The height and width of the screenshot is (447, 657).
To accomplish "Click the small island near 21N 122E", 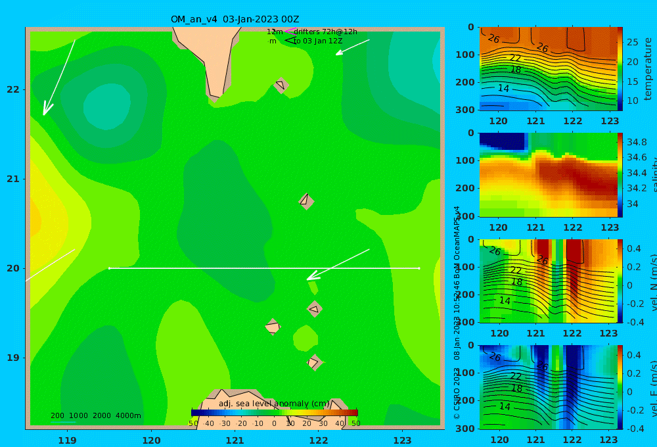I will tap(306, 201).
